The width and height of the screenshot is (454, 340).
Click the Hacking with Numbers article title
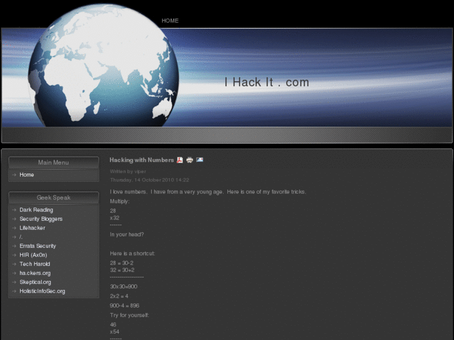pos(142,160)
